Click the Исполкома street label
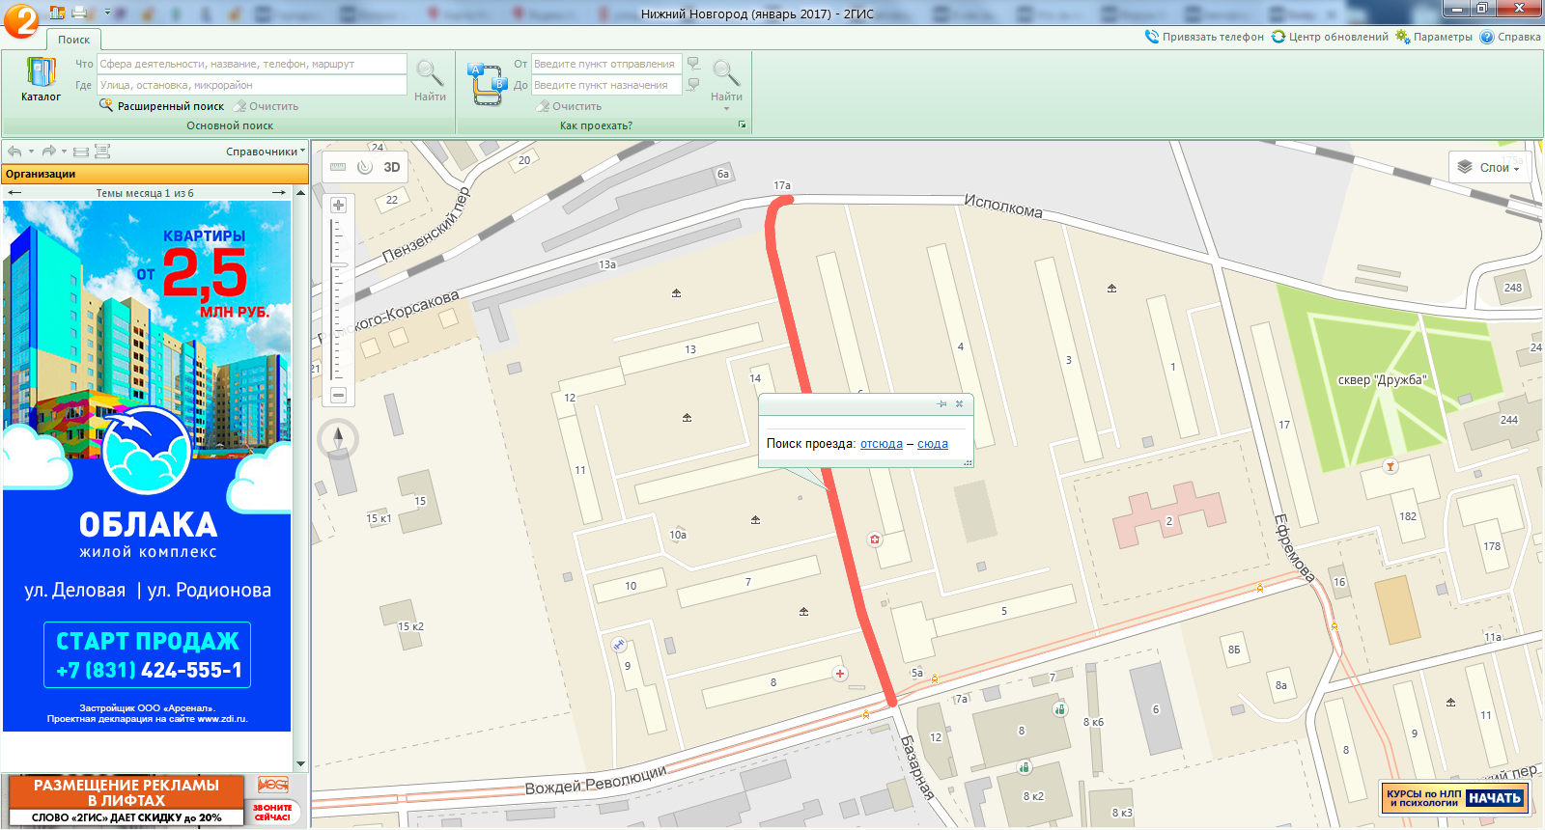Screen dimensions: 1545x830 click(x=1003, y=206)
